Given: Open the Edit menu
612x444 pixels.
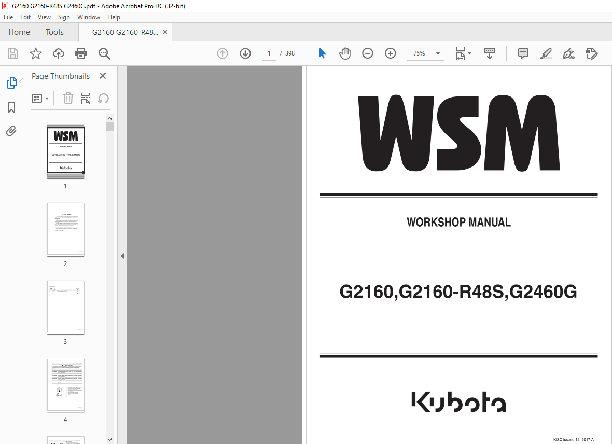Looking at the screenshot, I should tap(25, 17).
